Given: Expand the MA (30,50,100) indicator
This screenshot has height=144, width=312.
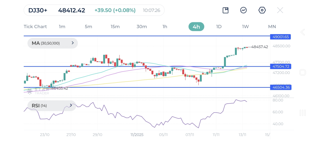Looking at the screenshot, I should [53, 43].
